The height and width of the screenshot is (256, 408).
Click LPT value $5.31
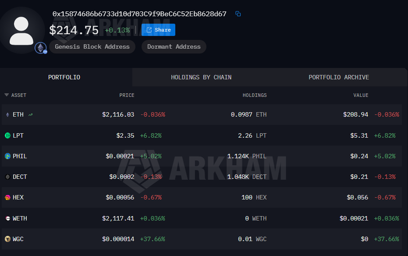coord(359,135)
